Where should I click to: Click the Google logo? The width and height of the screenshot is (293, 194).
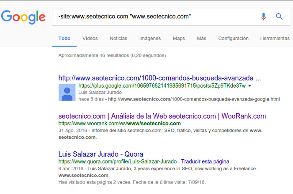pos(23,17)
